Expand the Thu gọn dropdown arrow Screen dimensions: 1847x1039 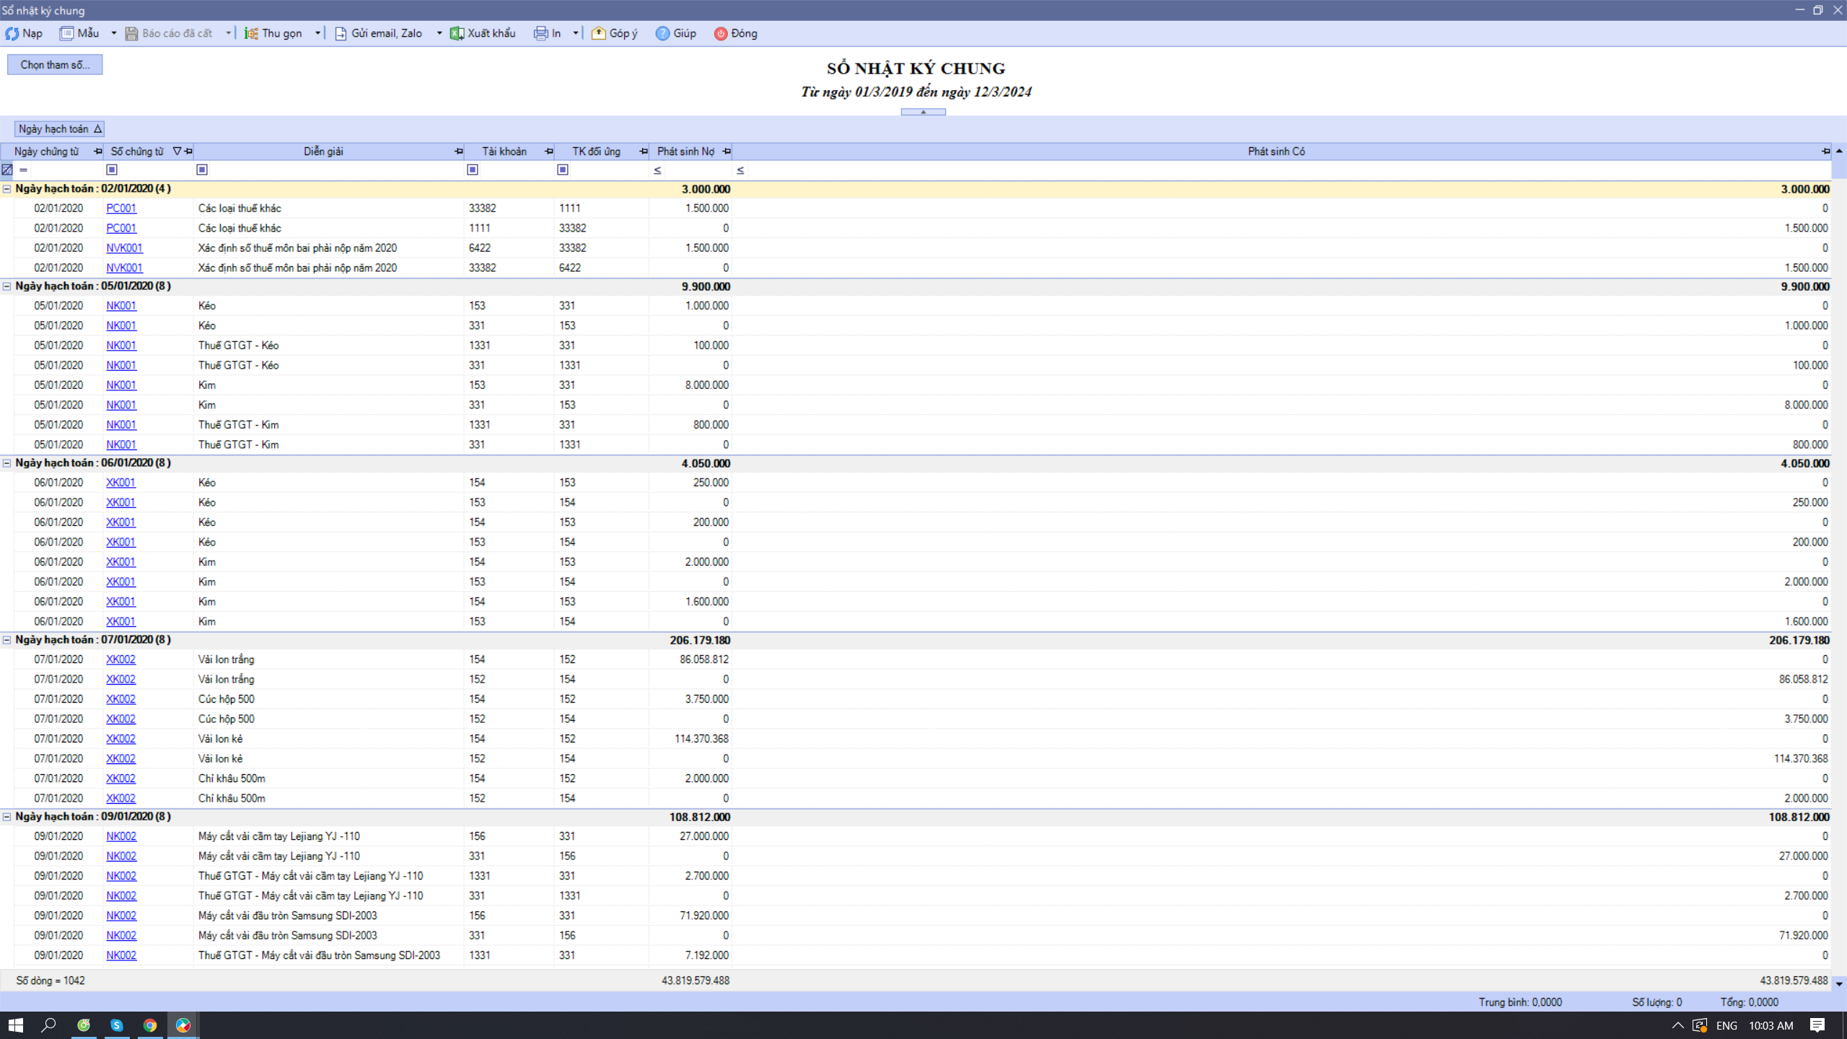(x=317, y=33)
